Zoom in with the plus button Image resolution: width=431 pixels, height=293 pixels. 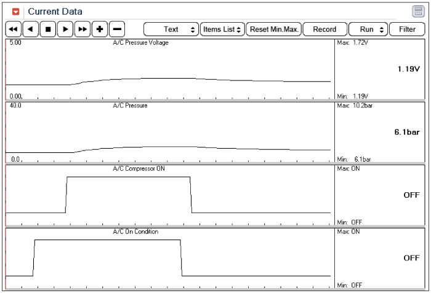[100, 29]
